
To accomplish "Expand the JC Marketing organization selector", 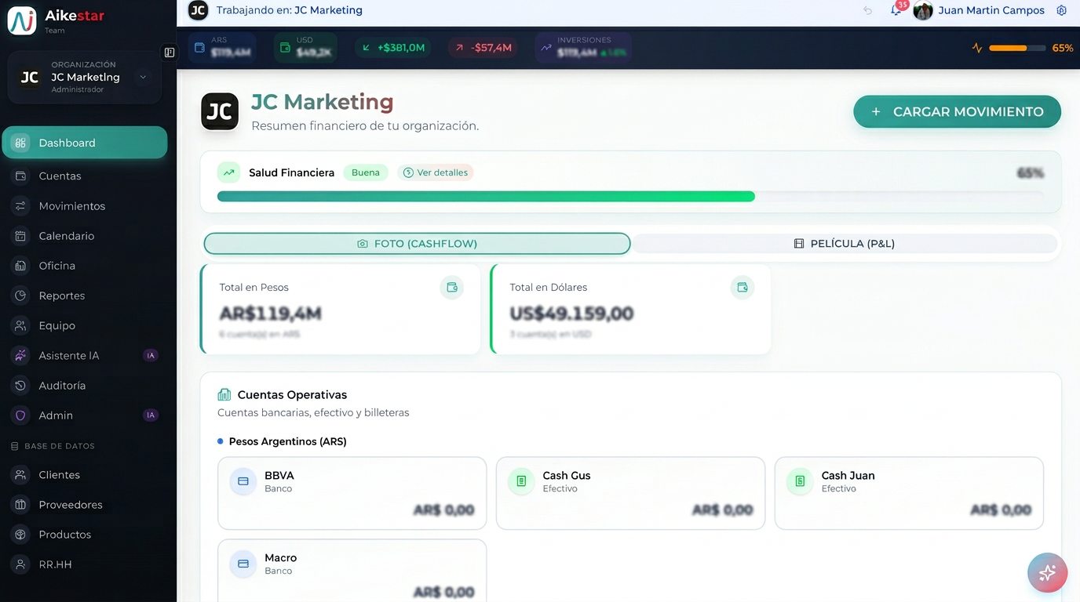I will 85,77.
